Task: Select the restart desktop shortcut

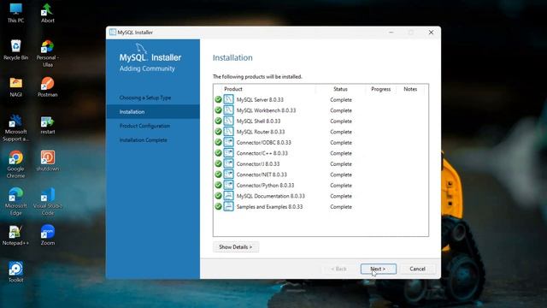Action: (48, 124)
